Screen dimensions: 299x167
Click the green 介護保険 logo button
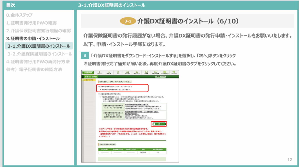pos(88,72)
